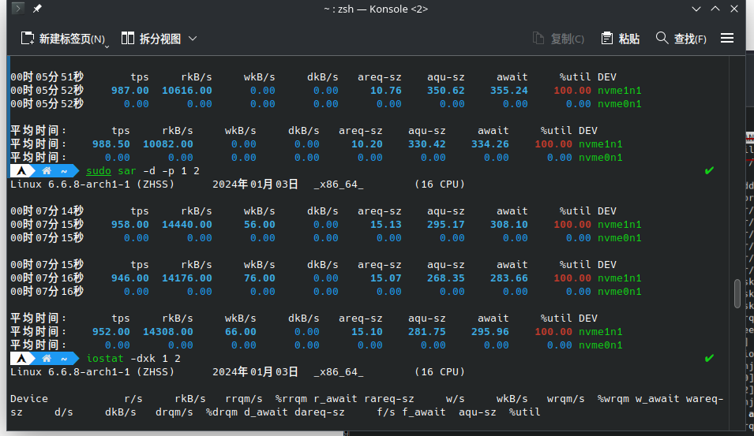
Task: Click the copy (复制) icon
Action: 538,38
